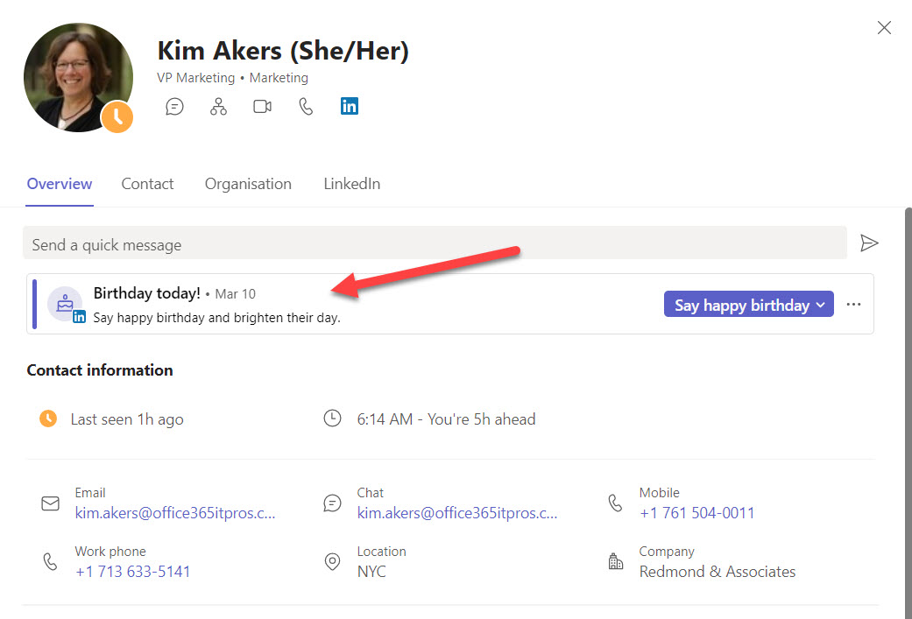The width and height of the screenshot is (912, 619).
Task: Click the audio call phone icon
Action: tap(306, 107)
